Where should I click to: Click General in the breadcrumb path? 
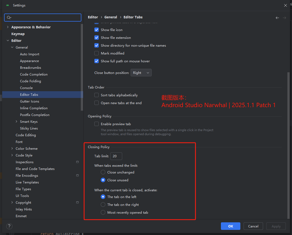click(x=111, y=17)
